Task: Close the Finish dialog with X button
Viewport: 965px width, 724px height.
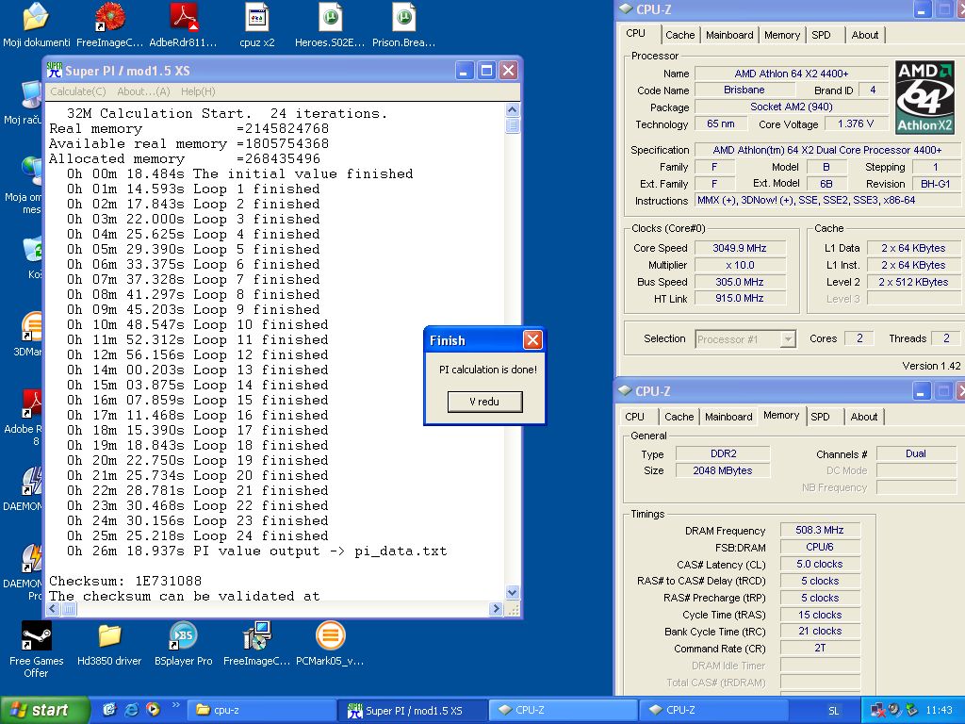Action: point(533,339)
